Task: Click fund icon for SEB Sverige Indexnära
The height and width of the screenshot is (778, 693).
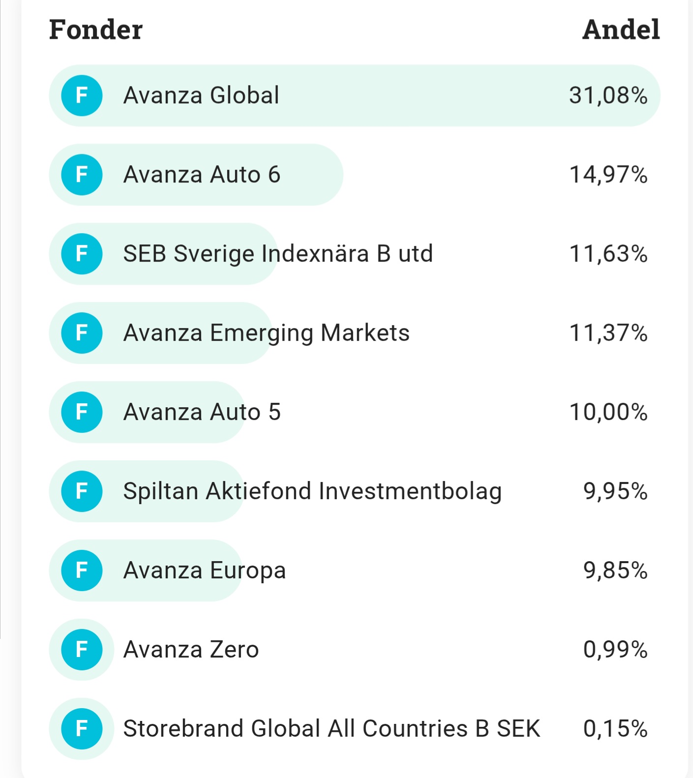Action: 82,254
